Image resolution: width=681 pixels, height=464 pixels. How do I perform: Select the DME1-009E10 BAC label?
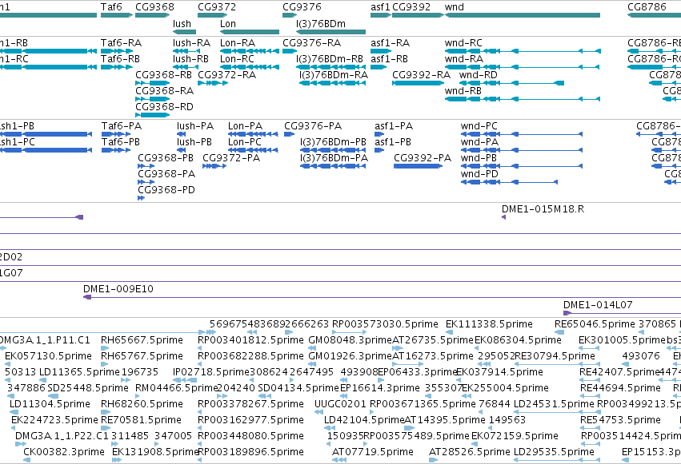[118, 289]
